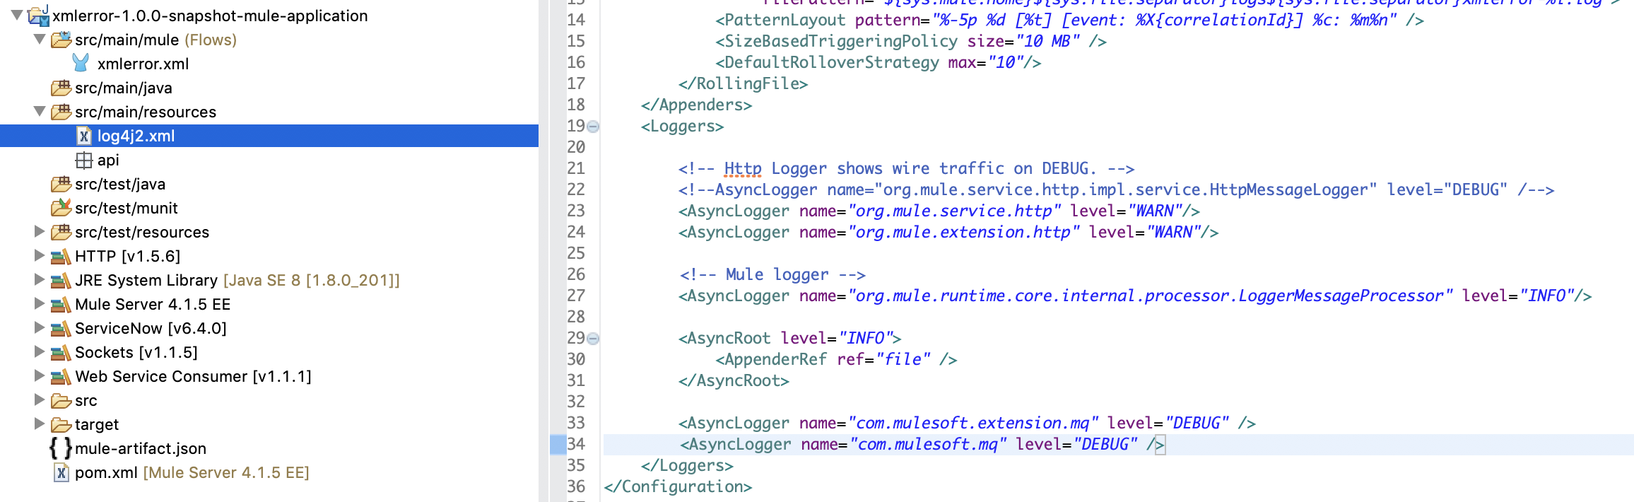Click the src/test/munit folder icon
Screen dimensions: 1634x502
coord(61,208)
